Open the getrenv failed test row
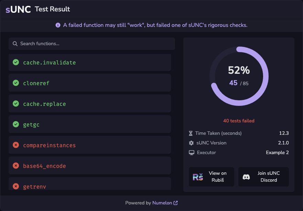The height and width of the screenshot is (211, 303). click(90, 184)
